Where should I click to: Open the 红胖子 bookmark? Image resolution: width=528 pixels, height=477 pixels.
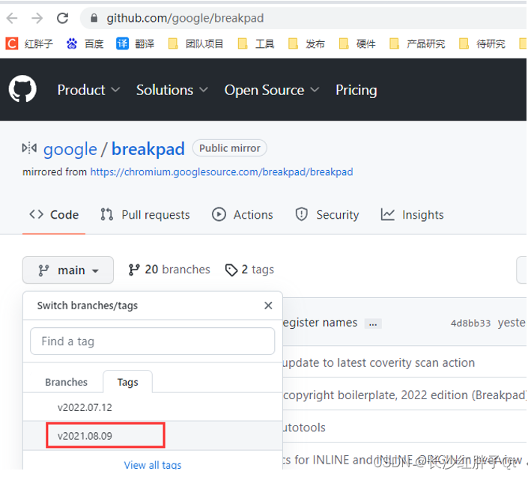click(30, 43)
